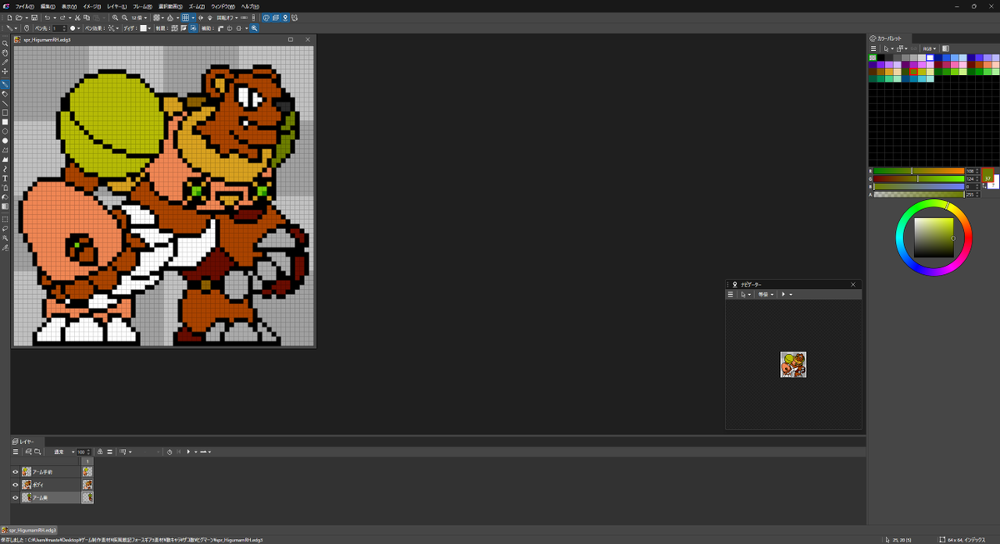Image resolution: width=1000 pixels, height=544 pixels.
Task: Open the ファイル menu
Action: [24, 6]
